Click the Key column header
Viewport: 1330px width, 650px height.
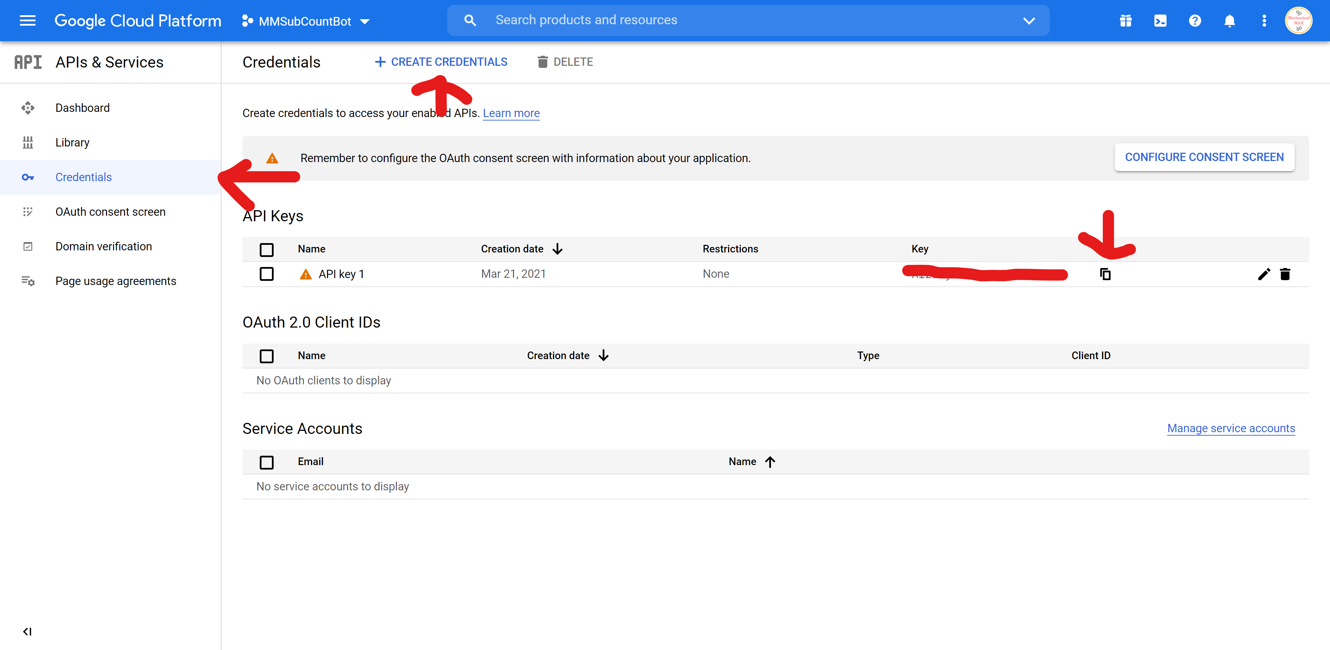click(920, 249)
